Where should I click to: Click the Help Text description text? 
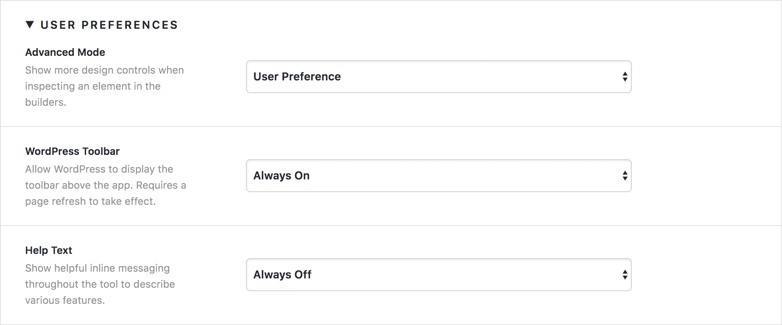tap(100, 284)
